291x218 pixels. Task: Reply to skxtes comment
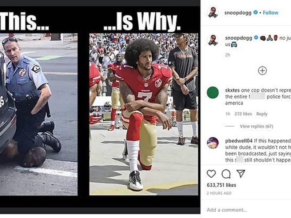262,114
